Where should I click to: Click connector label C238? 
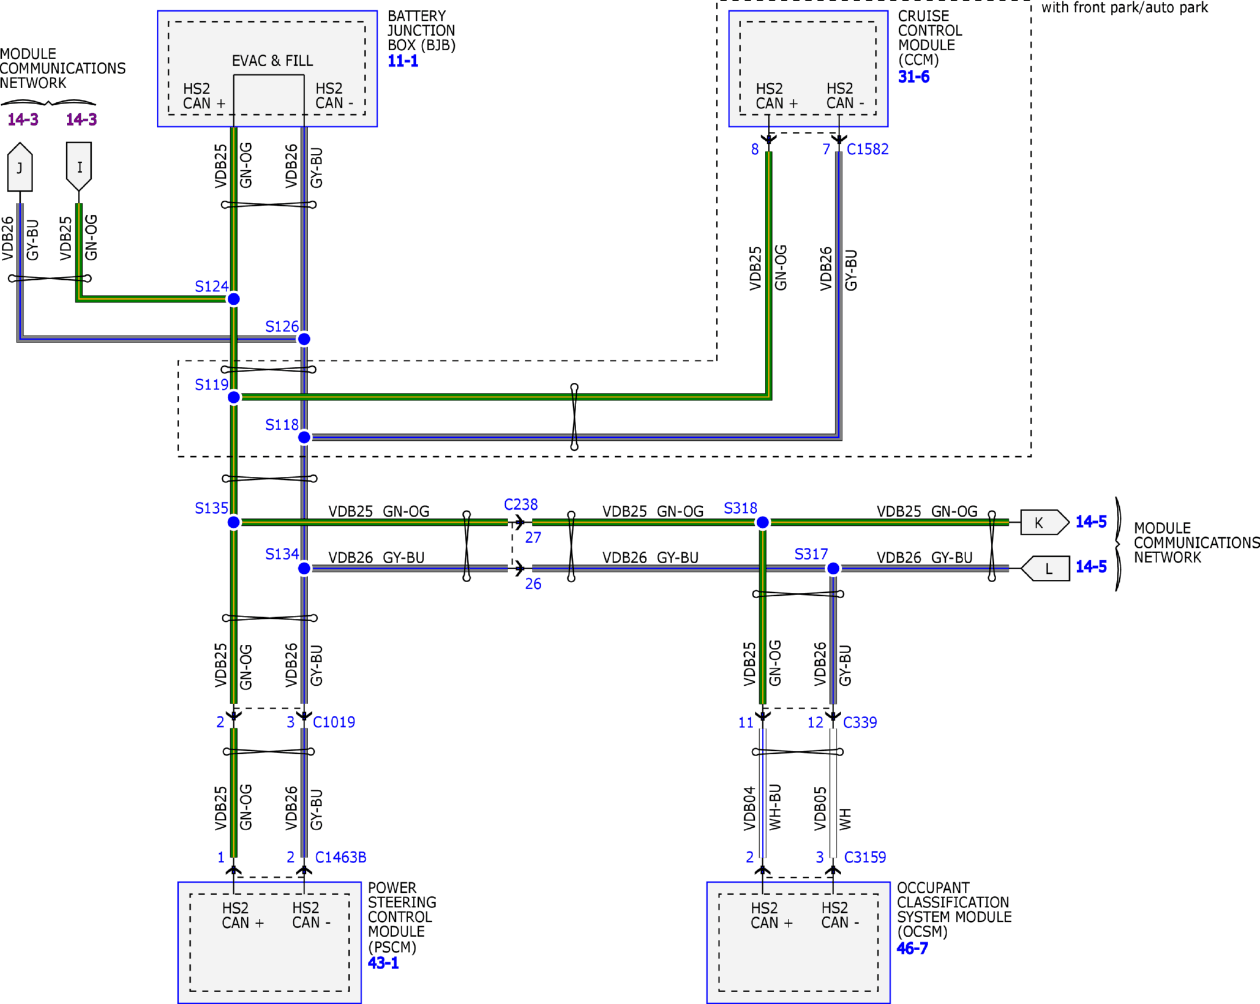point(521,505)
